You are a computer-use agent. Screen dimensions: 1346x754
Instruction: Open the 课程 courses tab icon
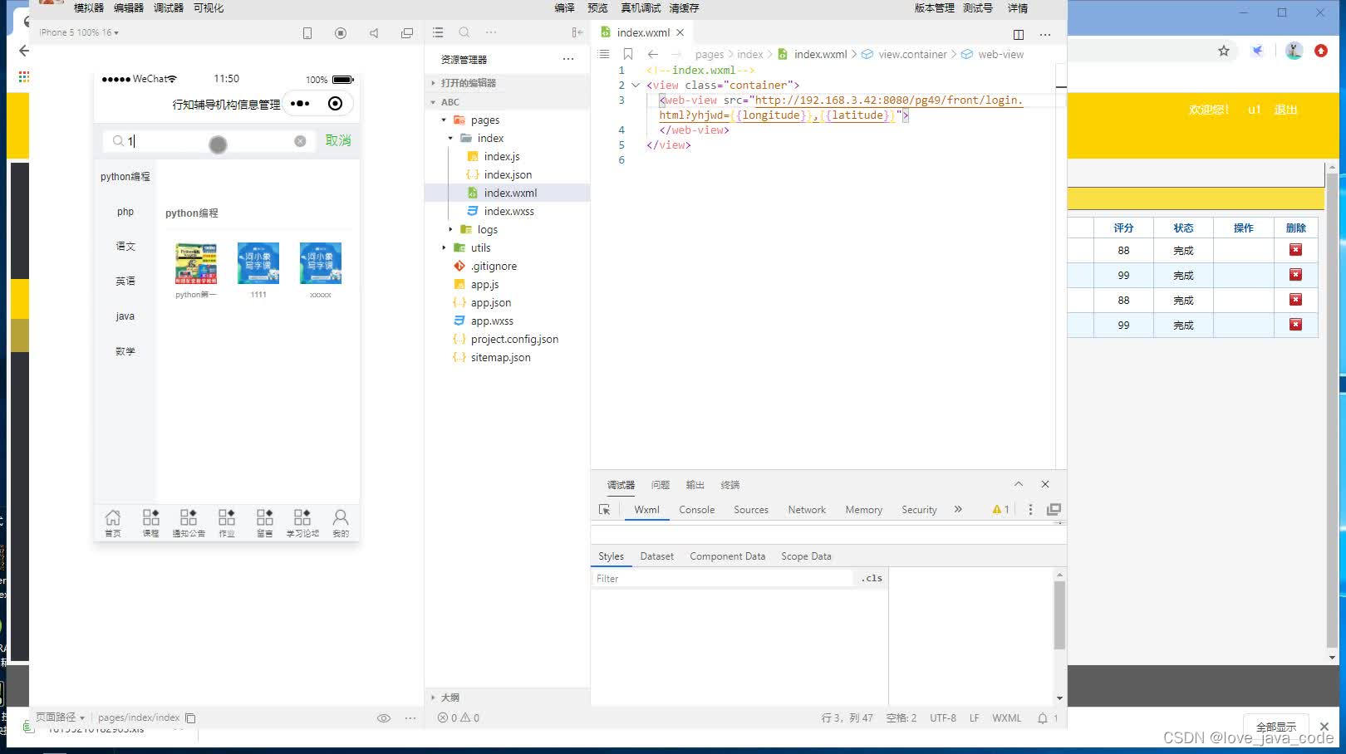click(x=150, y=523)
